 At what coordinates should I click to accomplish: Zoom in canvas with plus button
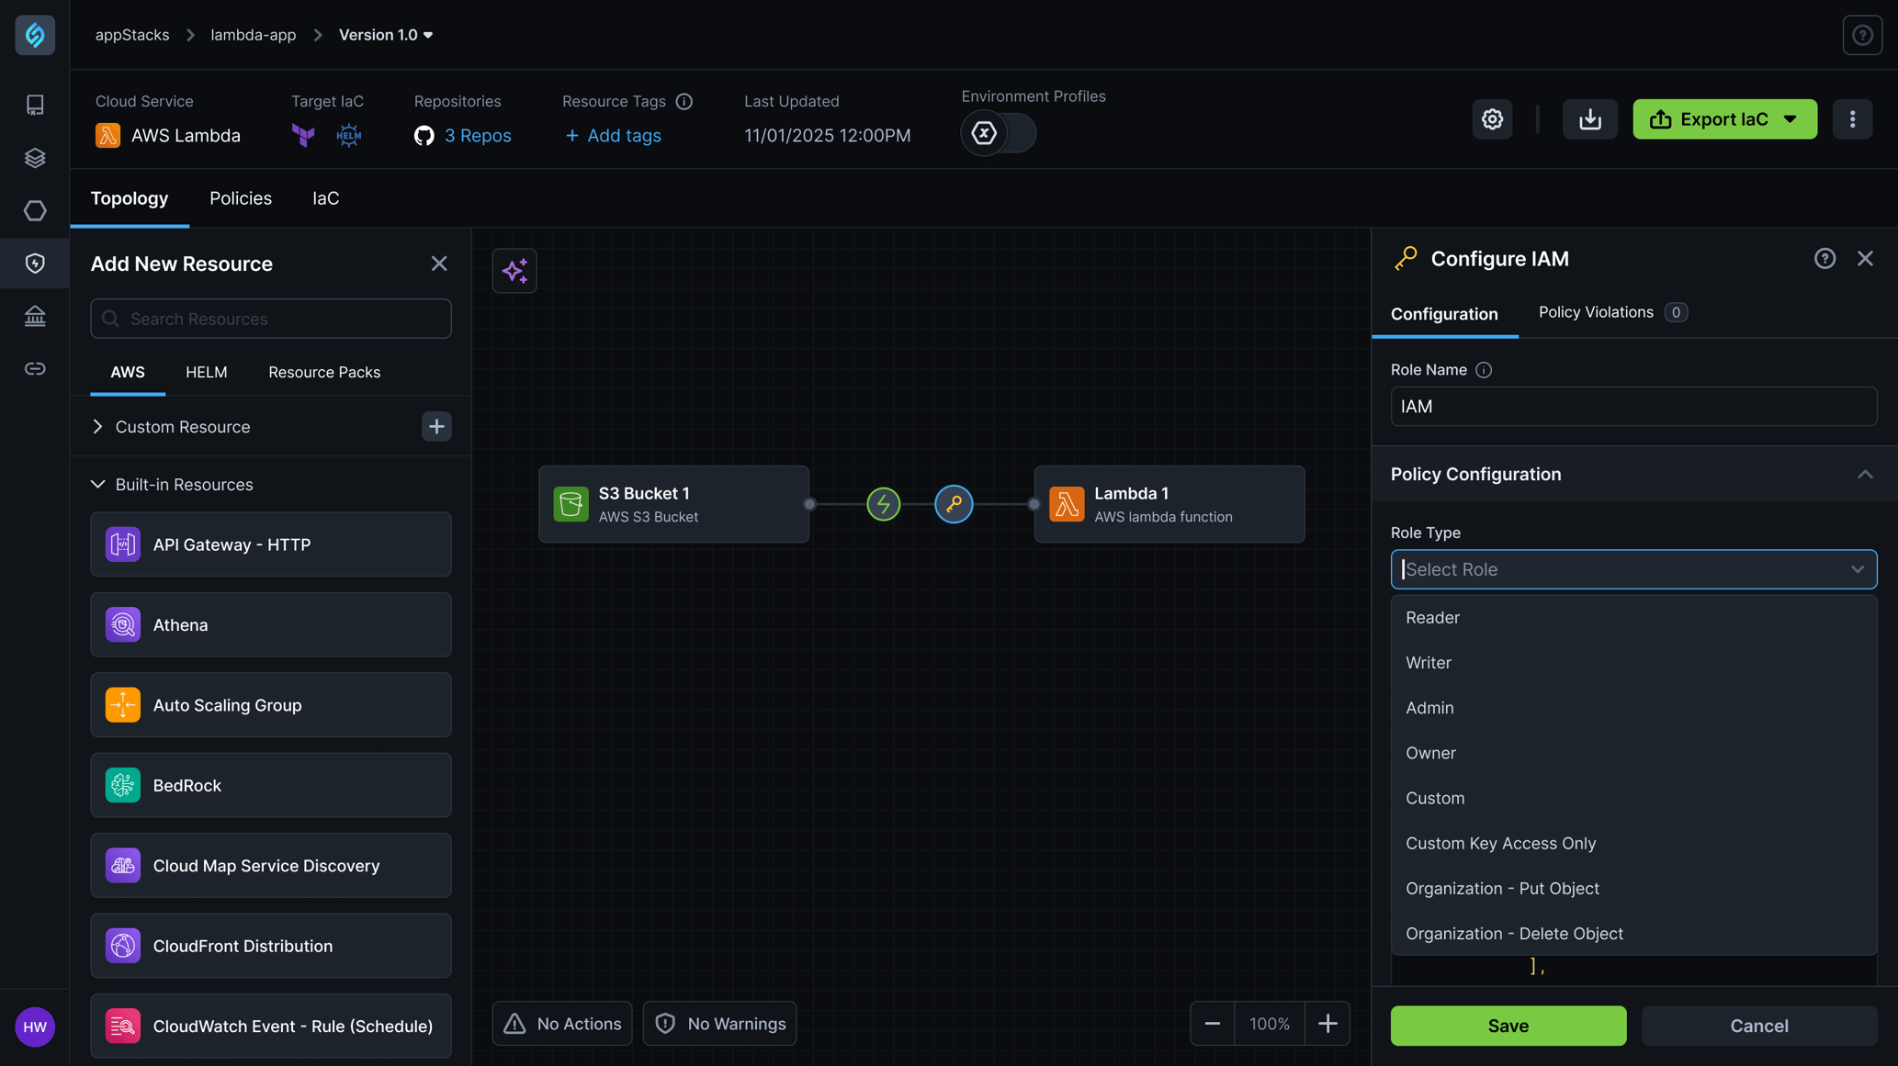coord(1327,1024)
